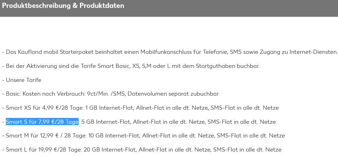This screenshot has height=157, width=338.
Task: Click the 1 GB Internet-Flat text
Action: click(110, 108)
